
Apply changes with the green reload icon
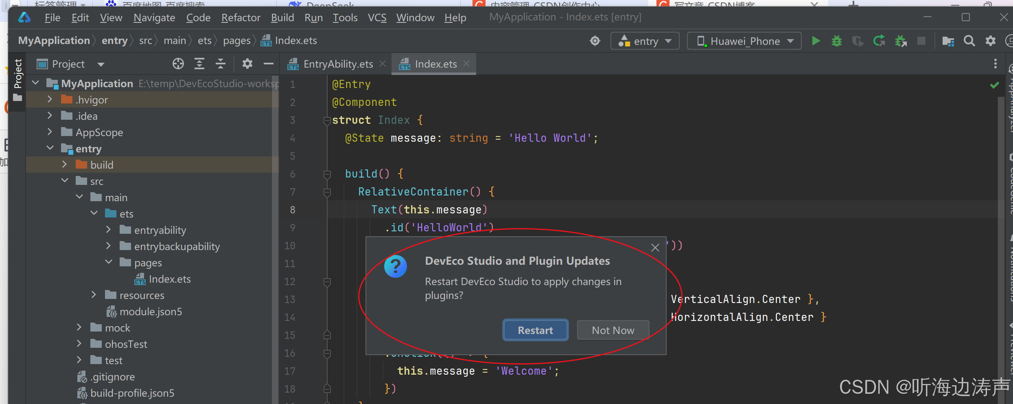point(879,41)
